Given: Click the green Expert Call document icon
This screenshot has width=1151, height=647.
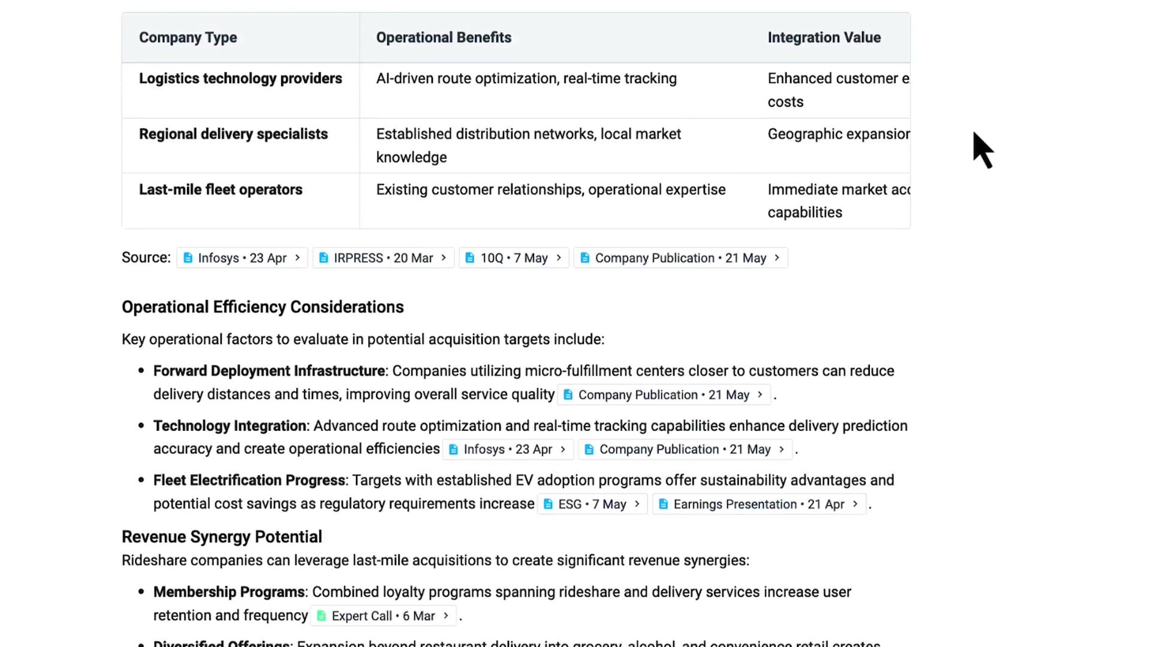Looking at the screenshot, I should [321, 616].
